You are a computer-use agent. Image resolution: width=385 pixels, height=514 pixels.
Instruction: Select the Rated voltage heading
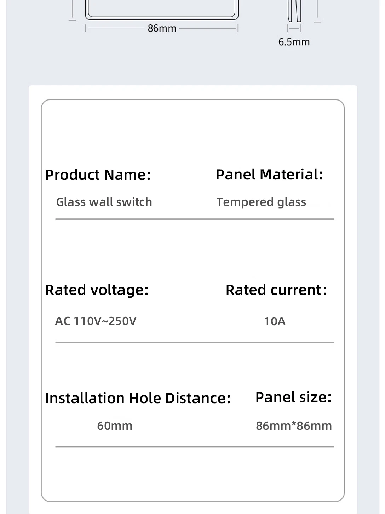coord(97,290)
